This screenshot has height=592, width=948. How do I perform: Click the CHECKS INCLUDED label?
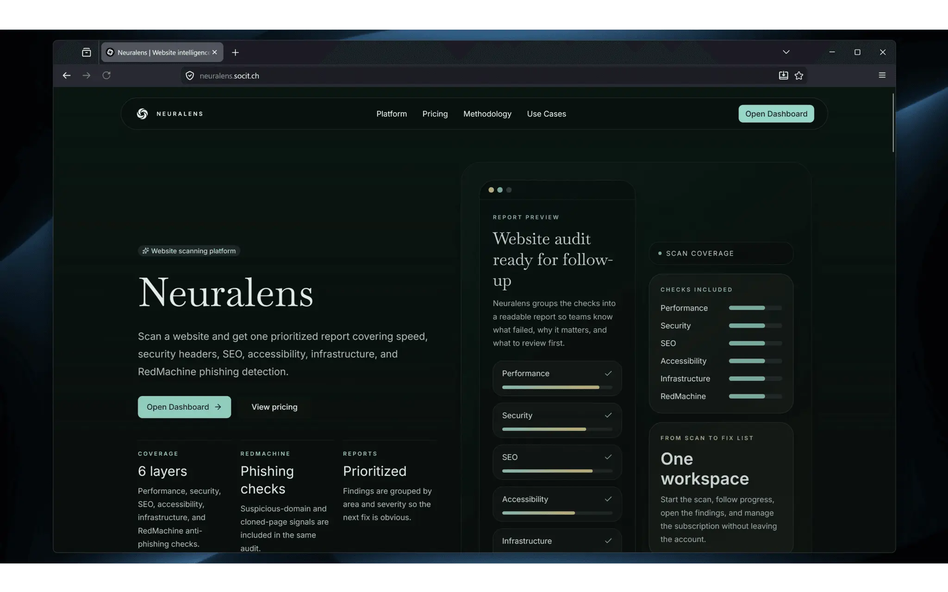click(x=696, y=290)
